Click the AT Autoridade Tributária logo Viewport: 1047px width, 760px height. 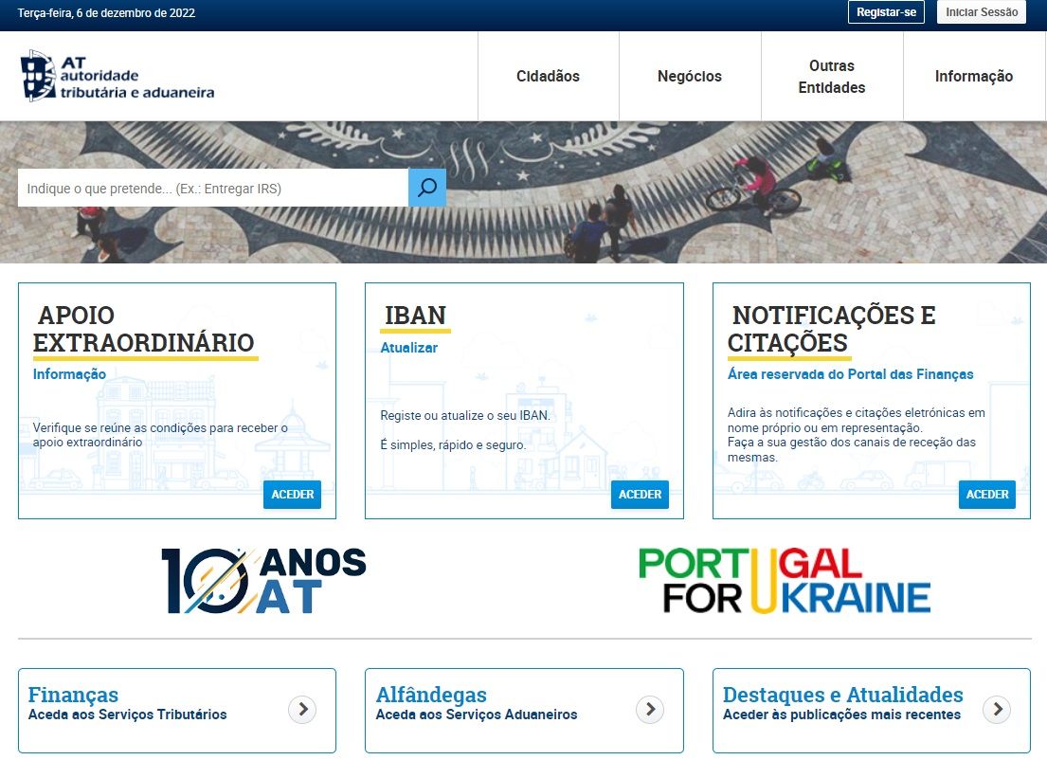click(x=117, y=76)
